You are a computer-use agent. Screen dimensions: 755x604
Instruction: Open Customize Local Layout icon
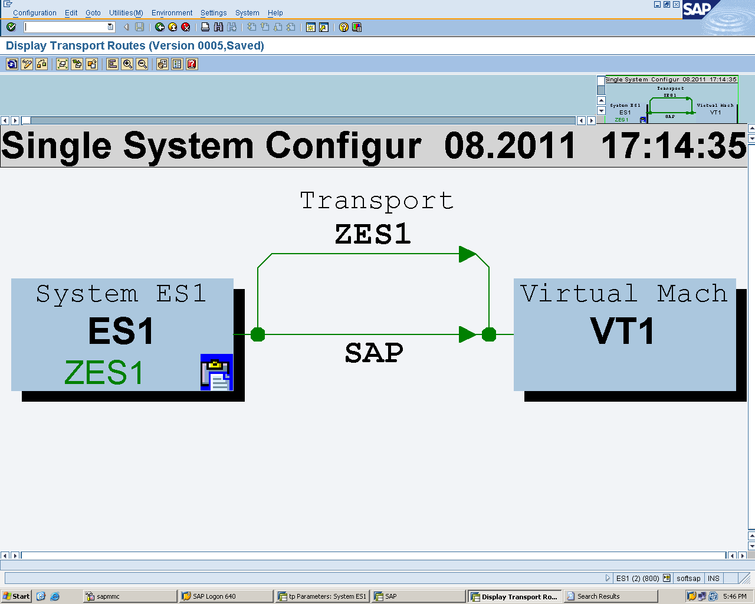pos(357,27)
